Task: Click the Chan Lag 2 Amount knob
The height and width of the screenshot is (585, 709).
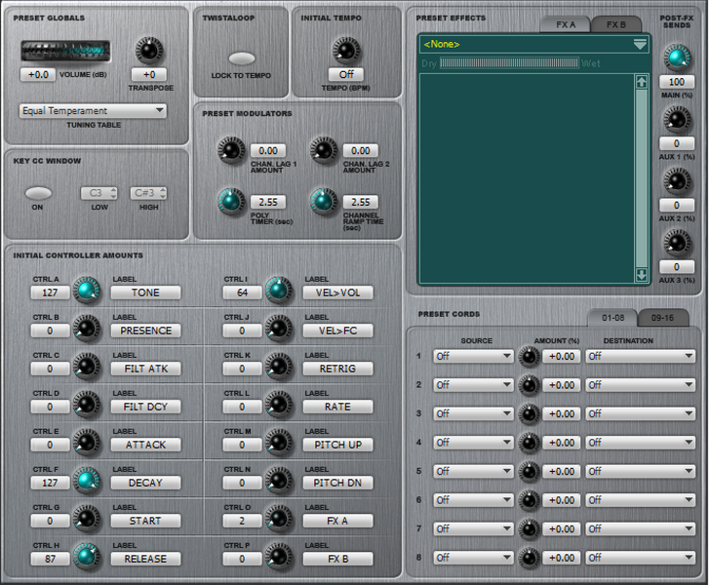Action: click(x=324, y=150)
